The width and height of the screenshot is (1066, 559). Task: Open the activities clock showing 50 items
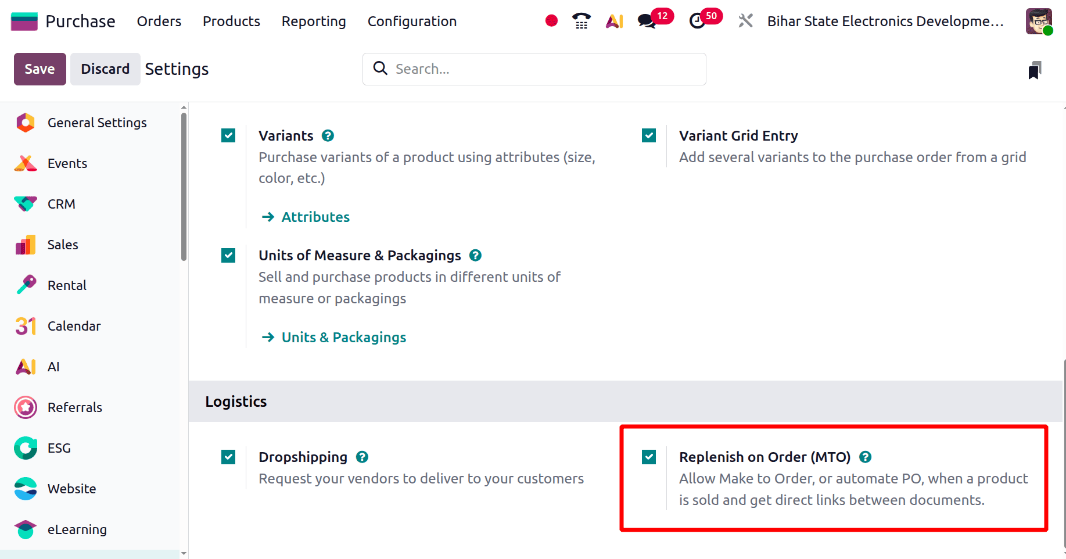click(698, 21)
